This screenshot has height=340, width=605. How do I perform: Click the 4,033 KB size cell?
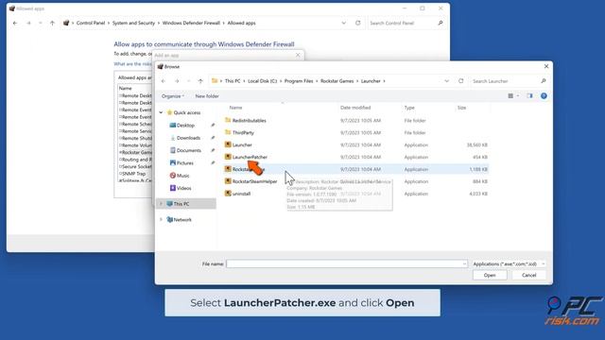[x=478, y=194]
